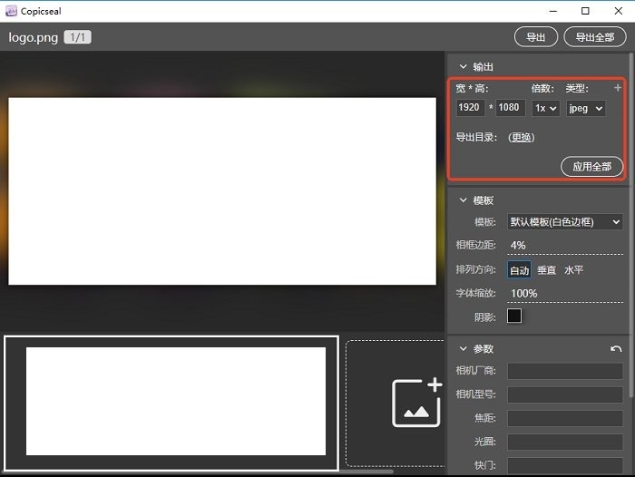Minimize the Copicseal window
Screen dimensions: 635x477
553,11
